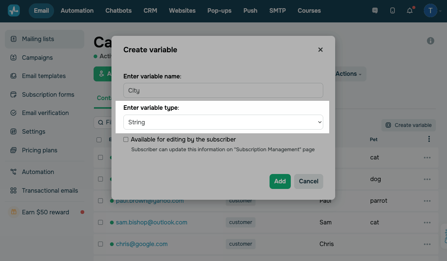Screen dimensions: 447x261
Task: Click the Earn $50 reward gift icon
Action: click(x=14, y=212)
